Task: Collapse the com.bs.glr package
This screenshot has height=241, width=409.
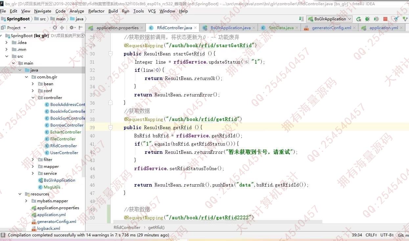Action: coord(27,77)
